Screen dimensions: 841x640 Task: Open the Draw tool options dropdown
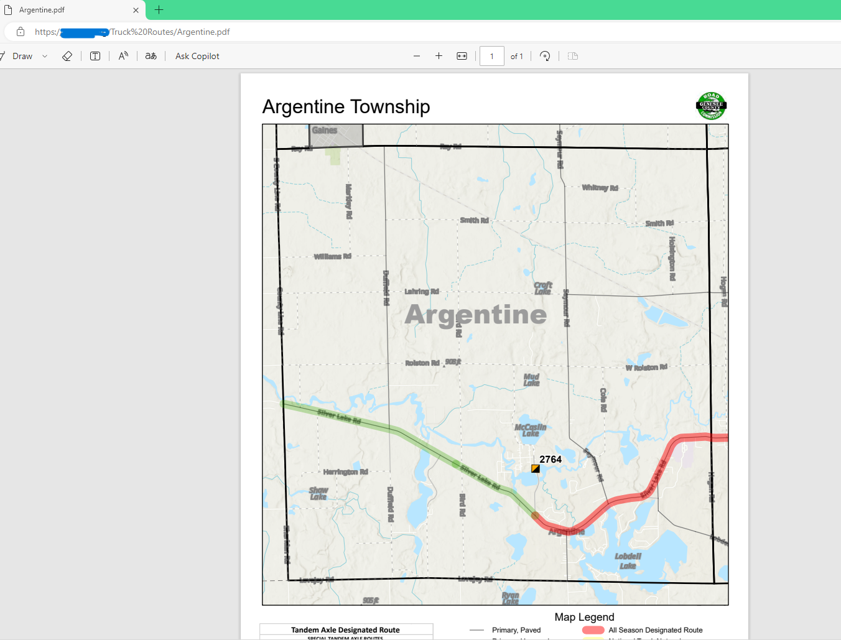coord(45,56)
